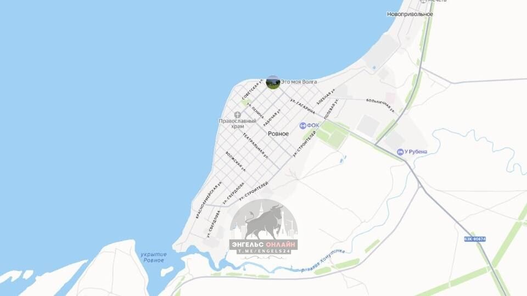Select the 'Рабочая ул.' street label
The height and width of the screenshot is (296, 527).
[272, 117]
